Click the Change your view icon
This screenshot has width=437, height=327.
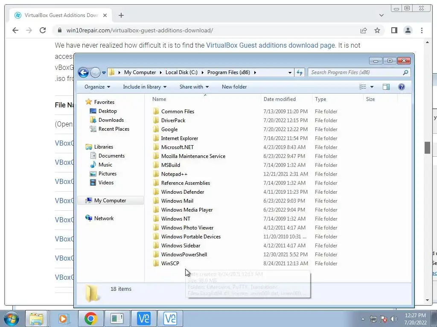(363, 87)
